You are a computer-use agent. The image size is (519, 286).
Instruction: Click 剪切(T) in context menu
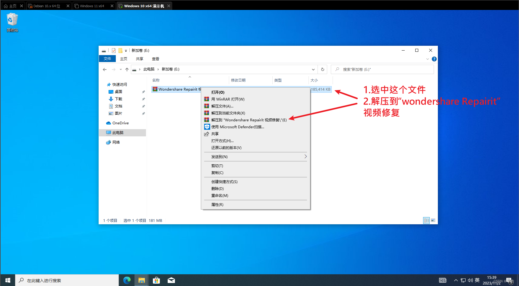tap(255, 166)
